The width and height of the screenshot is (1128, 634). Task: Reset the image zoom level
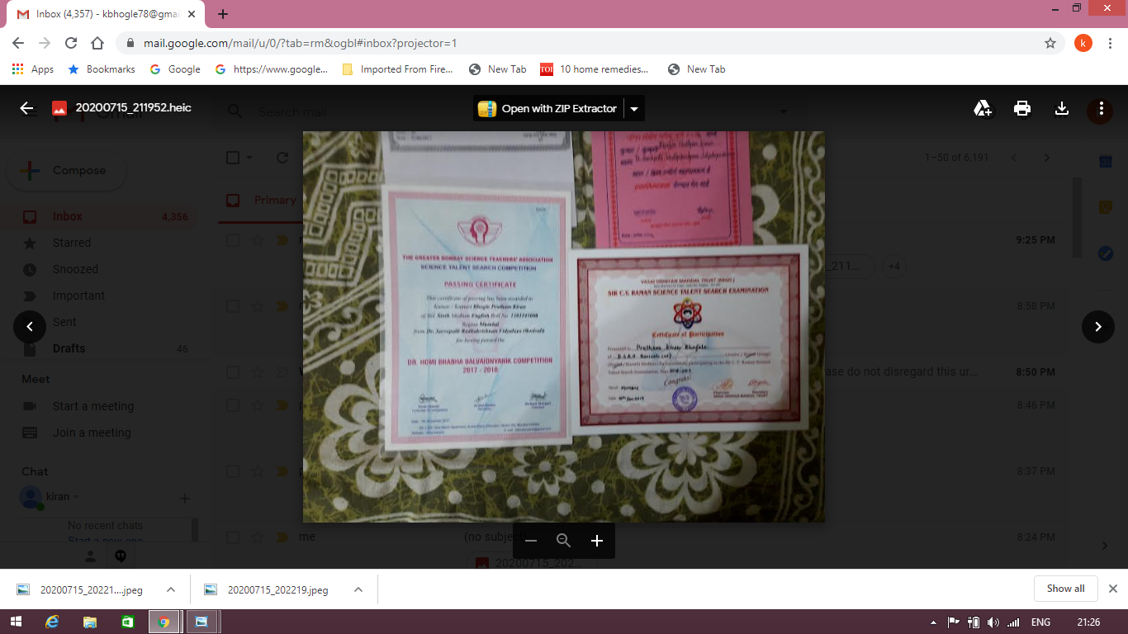564,541
